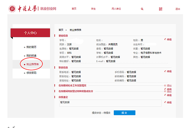This screenshot has width=192, height=128.
Task: Click the 在校期间何时受过何种奖励或处分 heading
Action: pos(76,91)
